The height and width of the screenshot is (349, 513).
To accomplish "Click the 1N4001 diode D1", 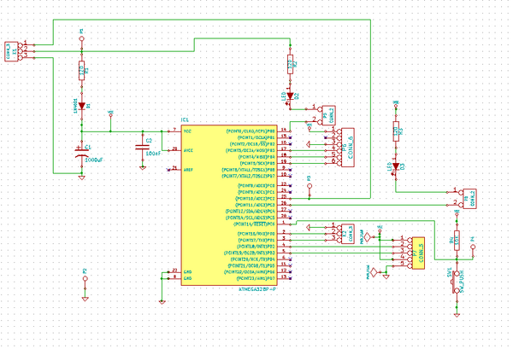I will [x=82, y=109].
